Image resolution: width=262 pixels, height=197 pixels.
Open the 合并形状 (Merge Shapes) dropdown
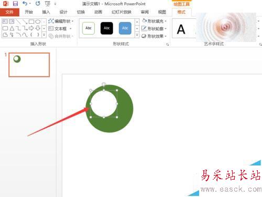(x=61, y=36)
